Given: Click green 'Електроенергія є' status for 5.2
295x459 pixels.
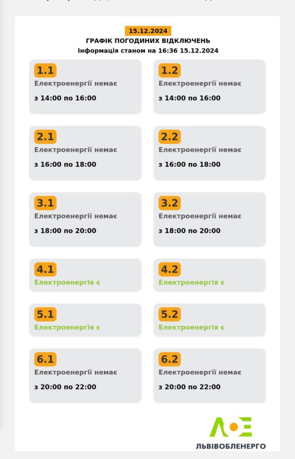Looking at the screenshot, I should tap(191, 328).
